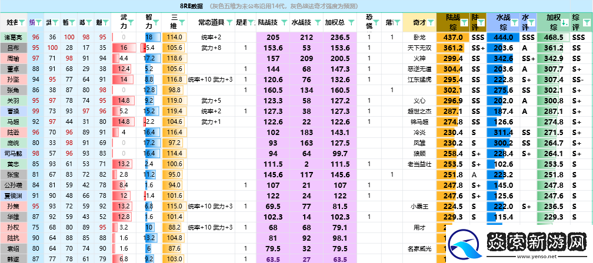Click the 名家威光 talent cell

point(419,249)
